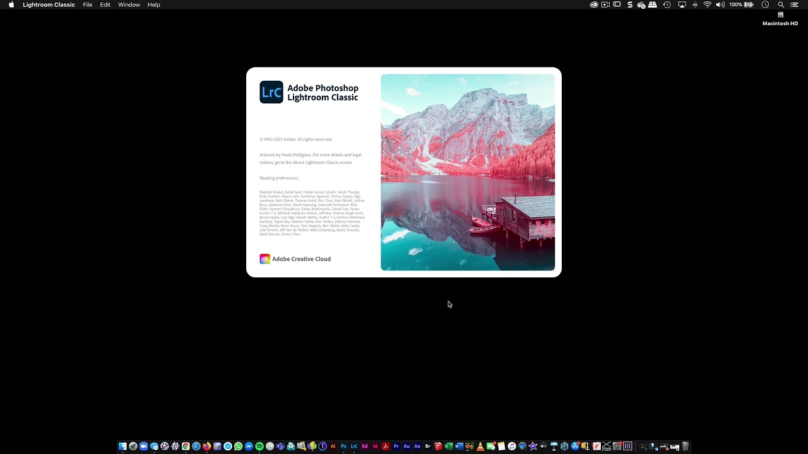
Task: Launch Adobe Photoshop from the Dock
Action: point(343,446)
